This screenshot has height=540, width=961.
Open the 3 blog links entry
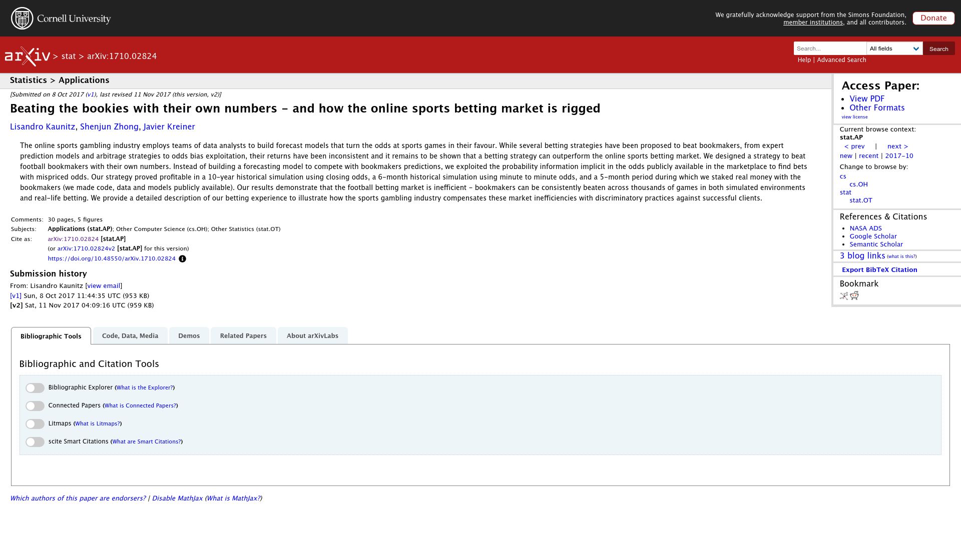coord(862,256)
